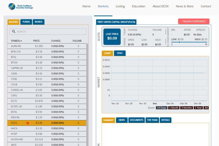The height and width of the screenshot is (146, 219).
Task: Open the NEWS tab
Action: pos(122,120)
